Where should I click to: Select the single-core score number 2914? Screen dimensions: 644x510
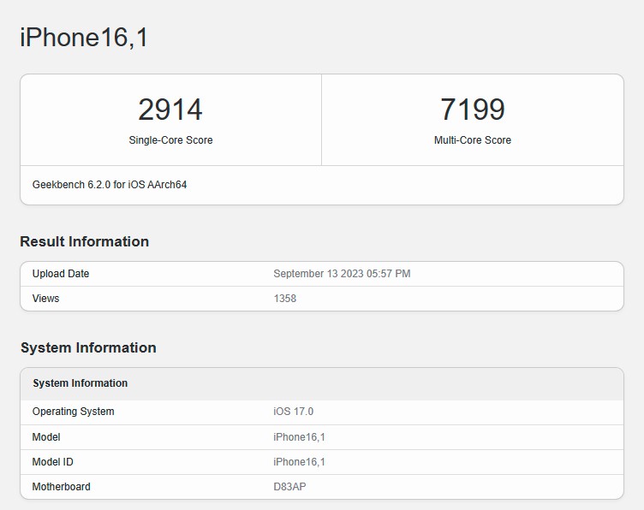[x=170, y=110]
